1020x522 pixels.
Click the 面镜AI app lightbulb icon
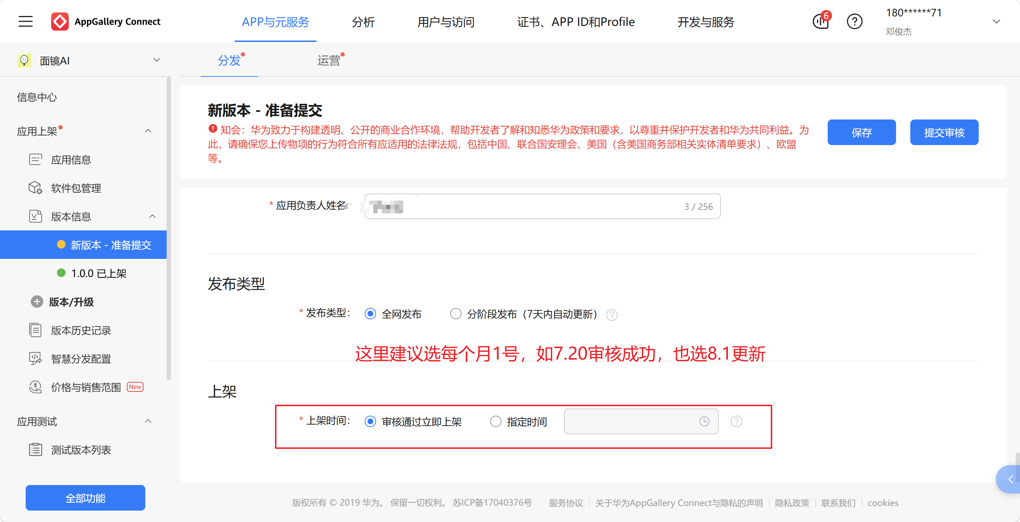pyautogui.click(x=24, y=60)
